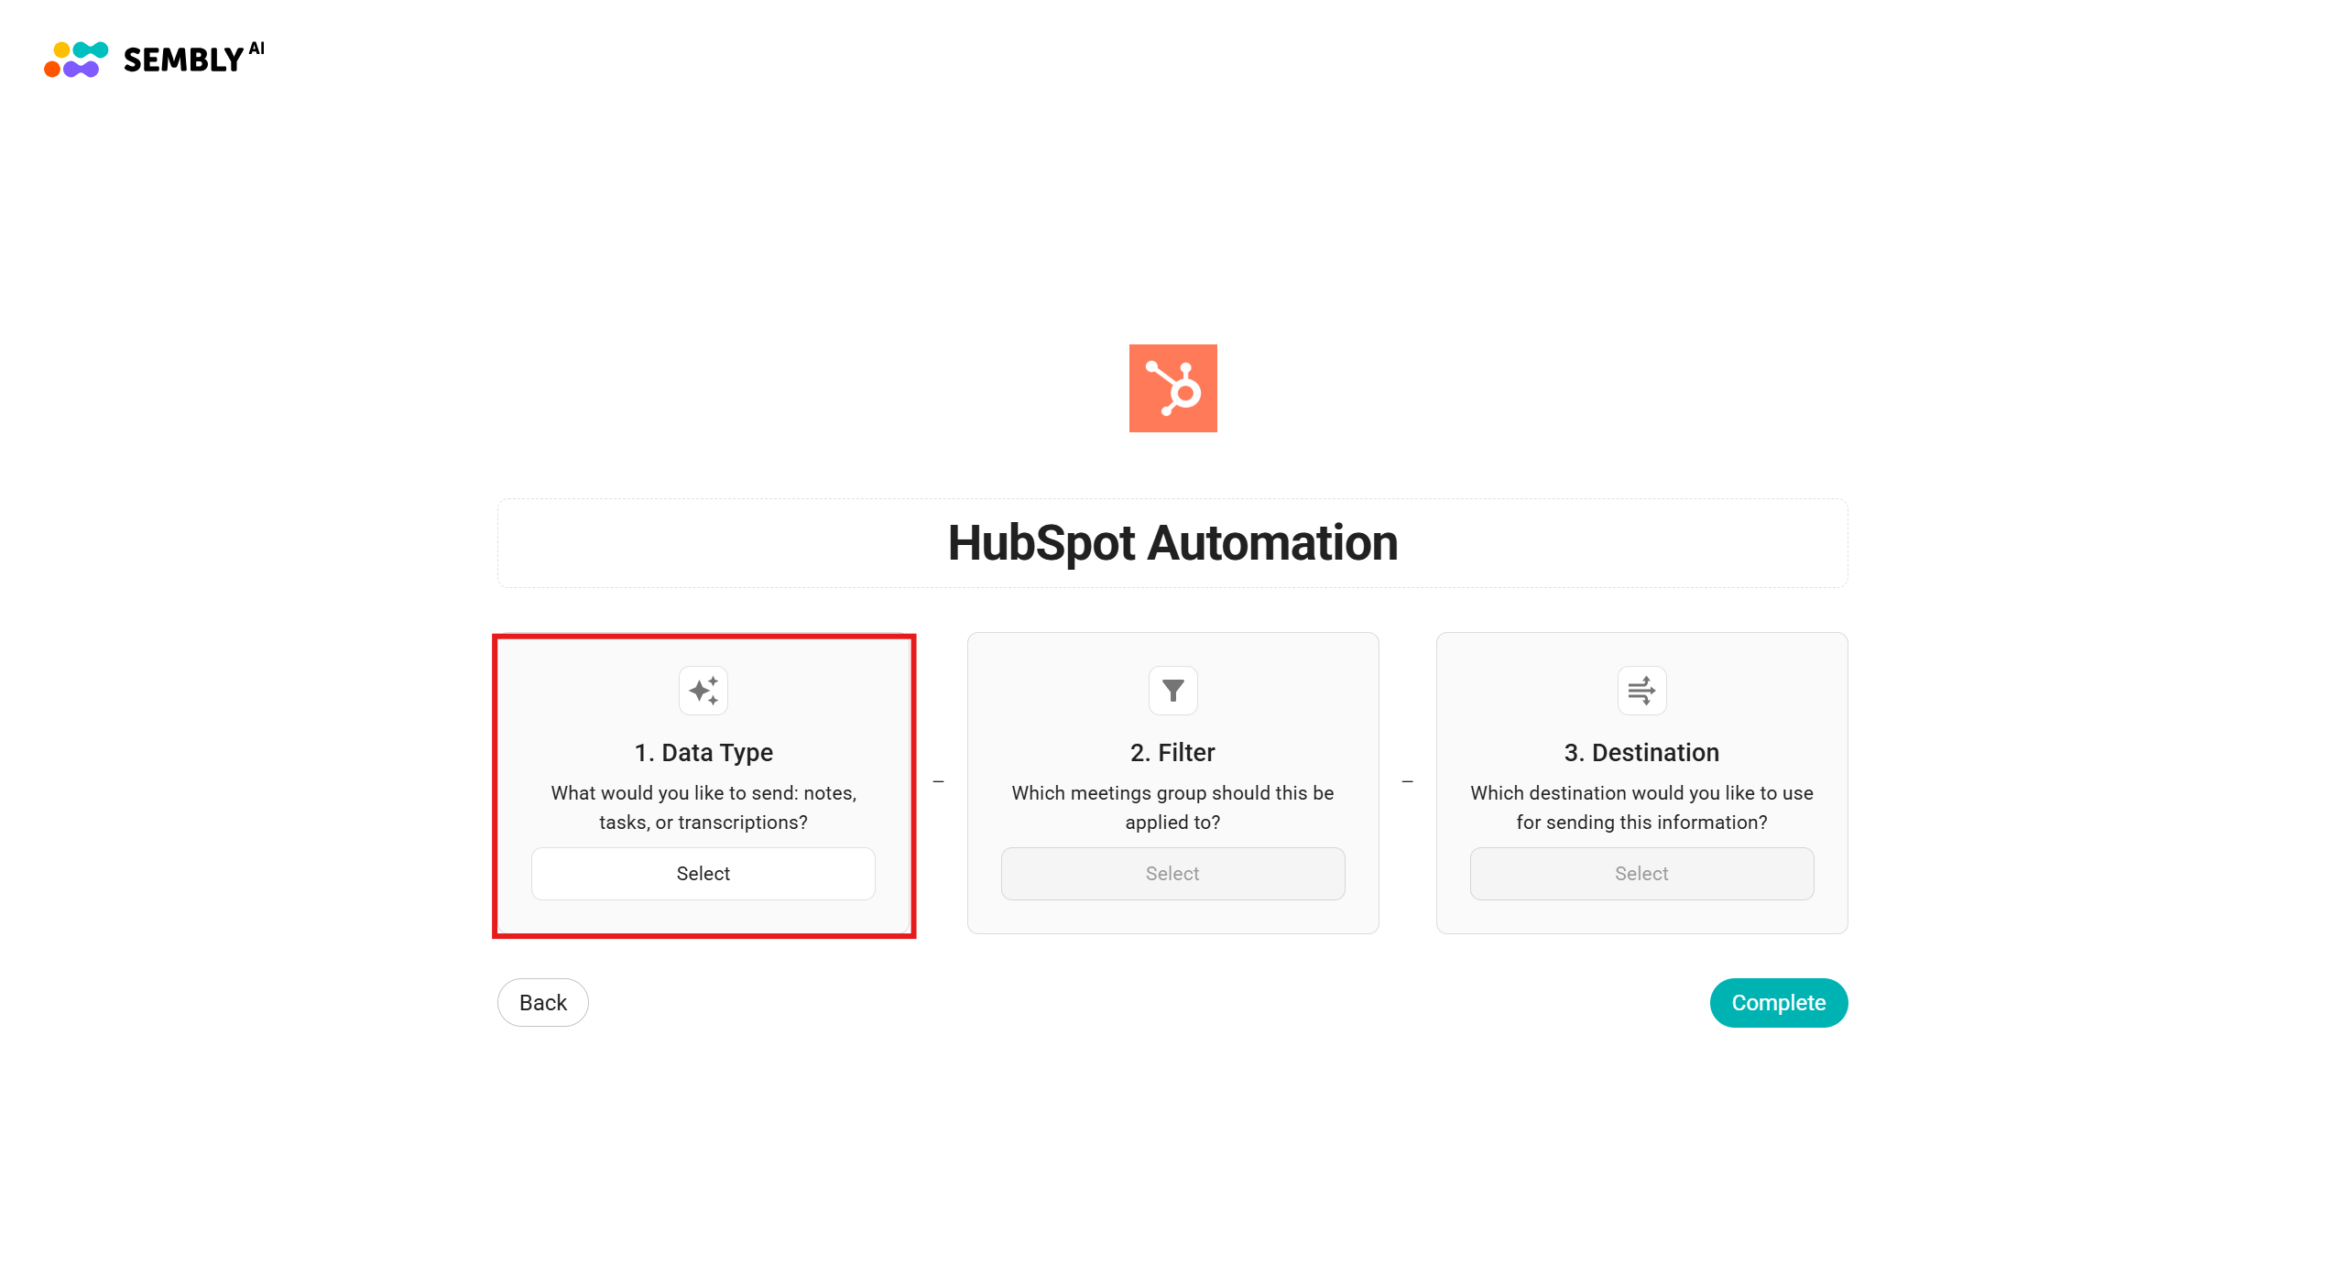This screenshot has height=1275, width=2344.
Task: Click the meetings group description text
Action: [1172, 808]
